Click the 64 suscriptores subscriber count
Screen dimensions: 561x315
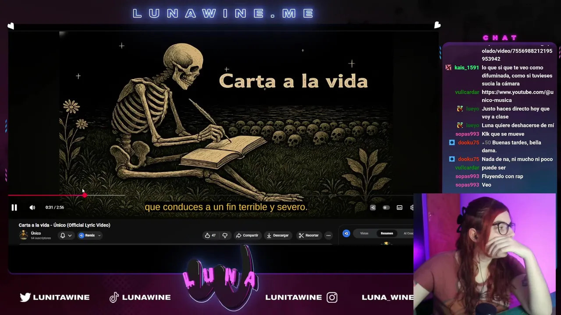pos(41,238)
